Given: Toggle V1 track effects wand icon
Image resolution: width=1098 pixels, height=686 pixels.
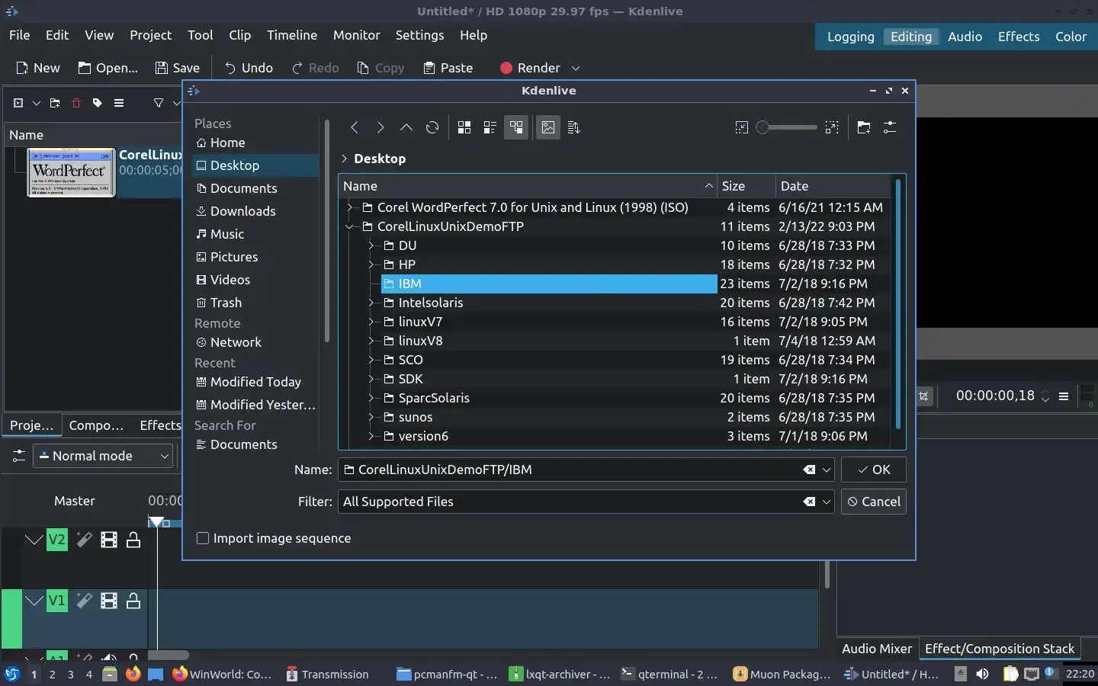Looking at the screenshot, I should (x=84, y=601).
